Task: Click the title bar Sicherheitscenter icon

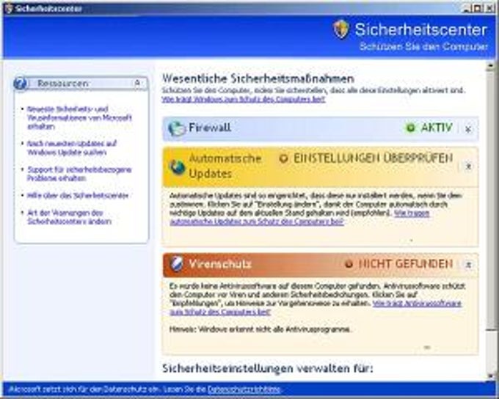Action: pyautogui.click(x=9, y=8)
